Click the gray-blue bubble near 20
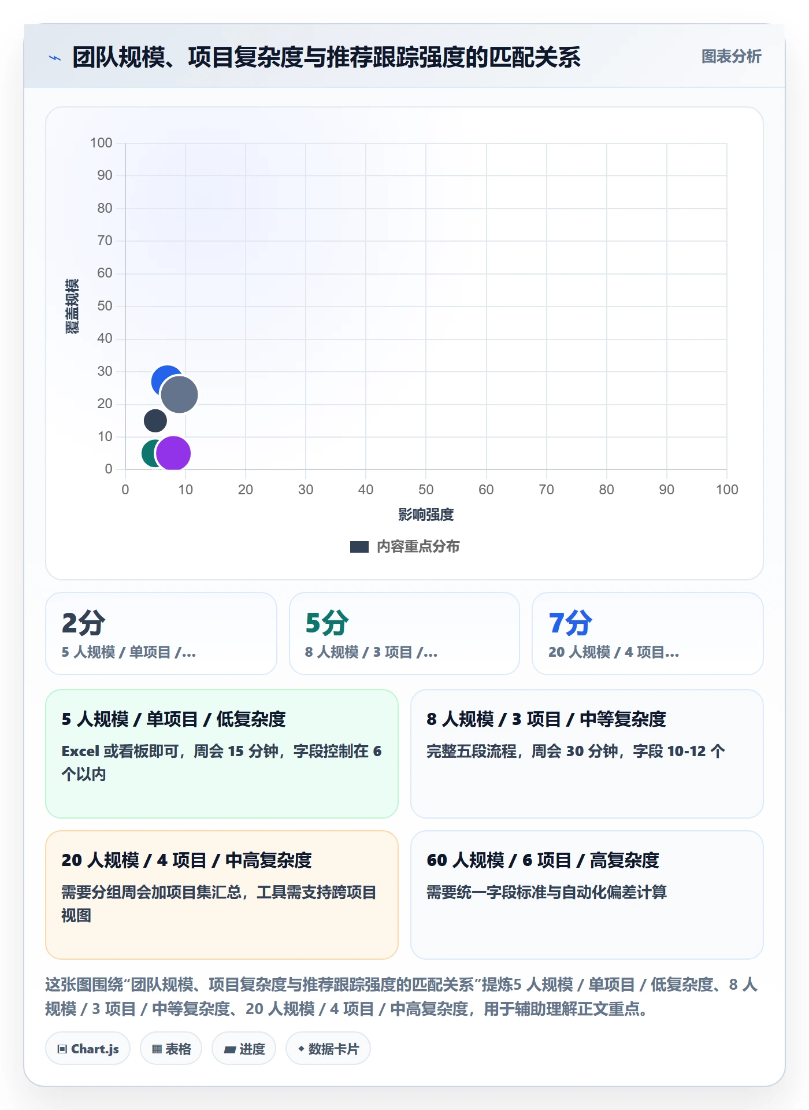This screenshot has height=1110, width=809. click(180, 395)
